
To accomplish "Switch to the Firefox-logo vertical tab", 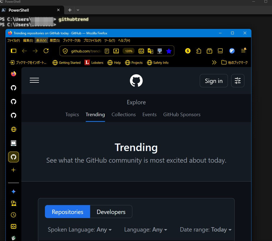I will pos(14,74).
